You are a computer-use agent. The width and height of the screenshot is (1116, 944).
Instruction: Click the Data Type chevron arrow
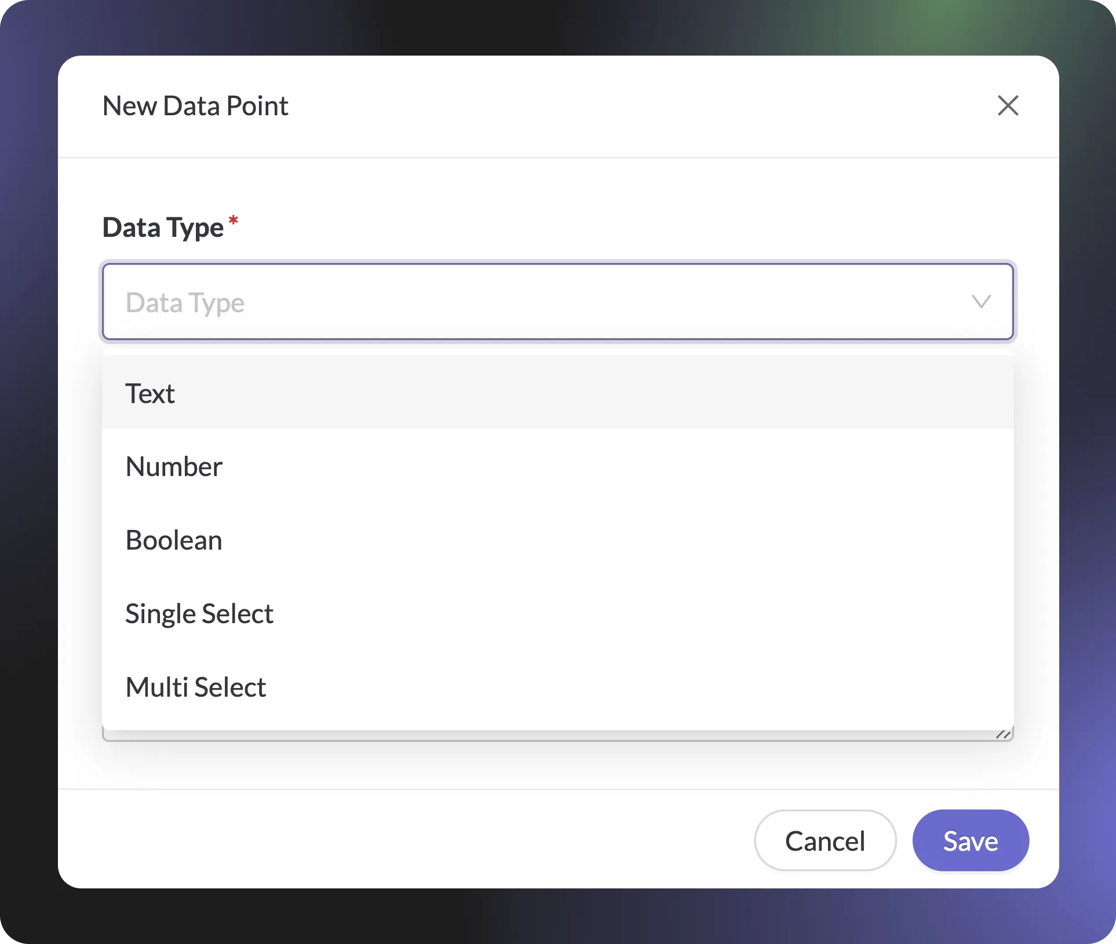[x=981, y=302]
